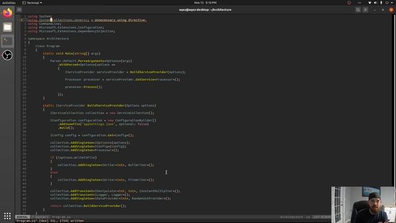Open the terminal hamburger menu
The height and width of the screenshot is (223, 396).
(366, 10)
